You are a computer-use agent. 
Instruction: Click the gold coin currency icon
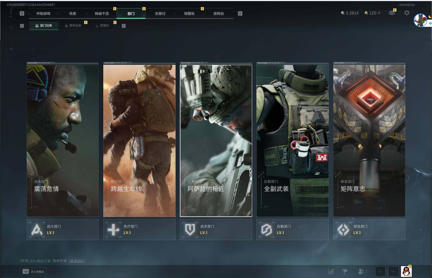click(366, 13)
